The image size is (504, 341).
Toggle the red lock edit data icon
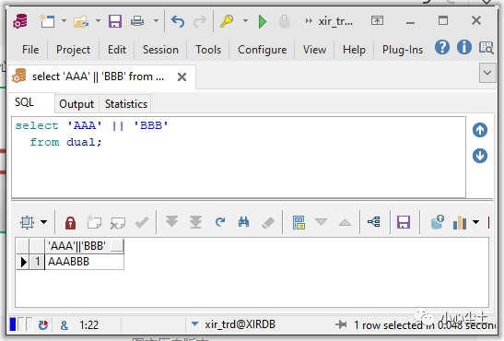click(70, 222)
